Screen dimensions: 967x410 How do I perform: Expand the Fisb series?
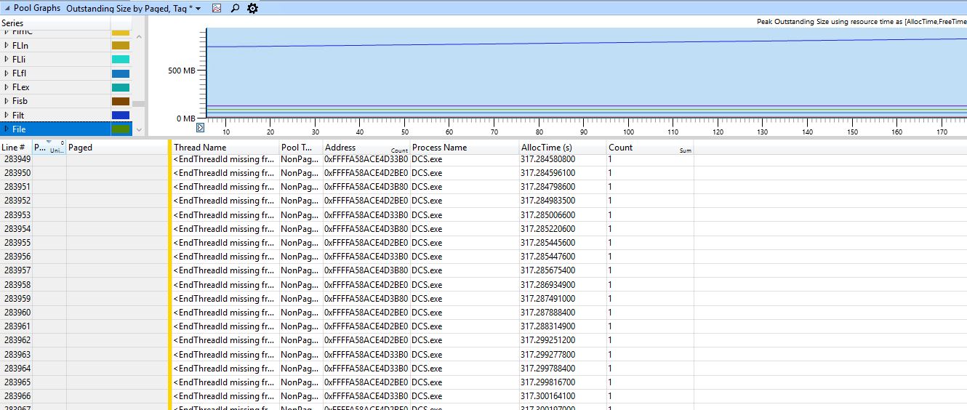[x=7, y=101]
